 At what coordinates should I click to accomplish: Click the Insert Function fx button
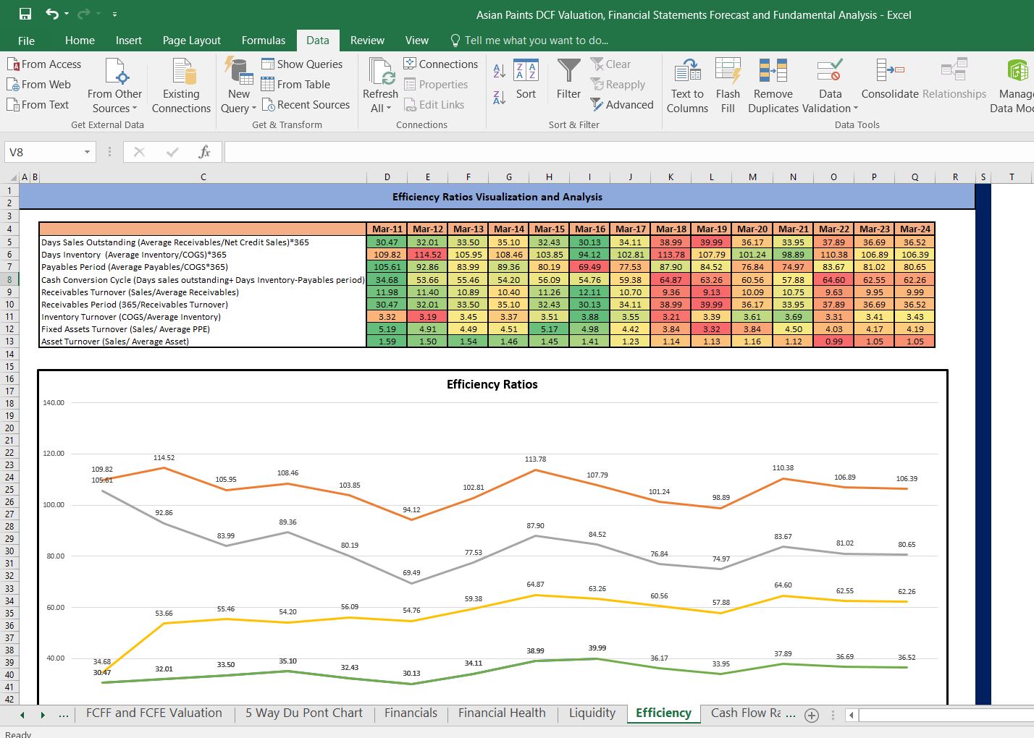204,152
